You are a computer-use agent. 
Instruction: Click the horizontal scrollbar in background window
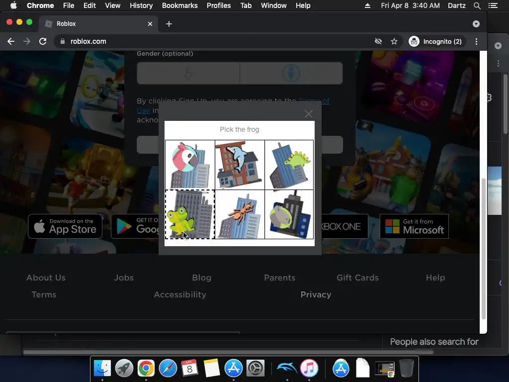(228, 352)
